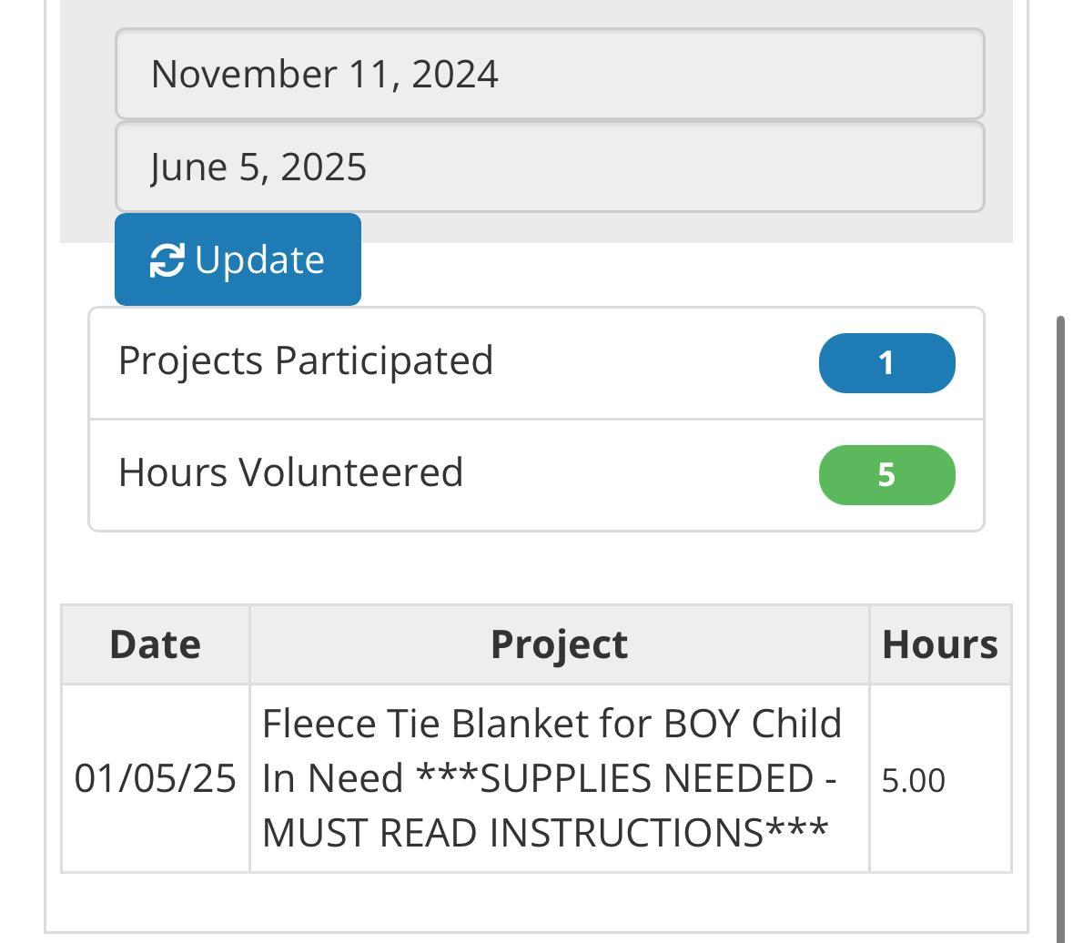Open the June 5, 2025 end date field
This screenshot has height=943, width=1073.
pyautogui.click(x=549, y=167)
